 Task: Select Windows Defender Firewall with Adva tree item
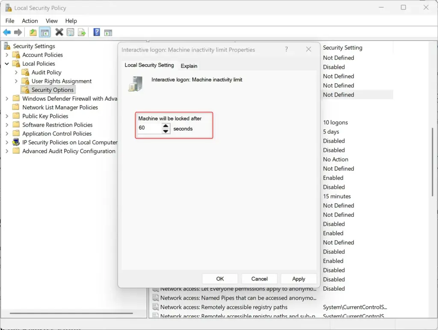tap(70, 99)
